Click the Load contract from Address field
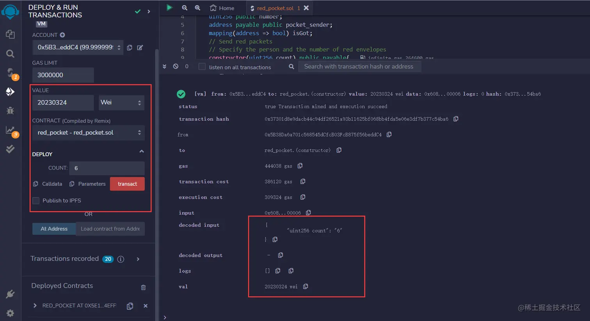This screenshot has width=590, height=321. click(110, 229)
